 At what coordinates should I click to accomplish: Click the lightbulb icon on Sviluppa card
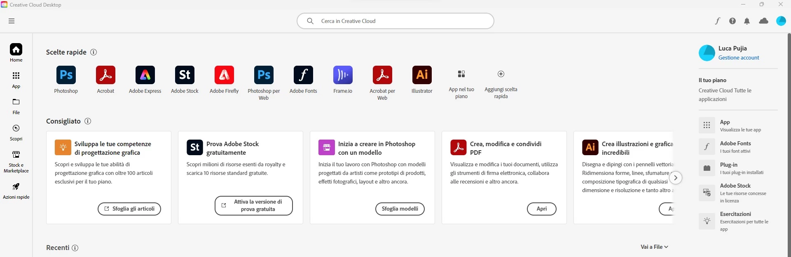tap(63, 147)
